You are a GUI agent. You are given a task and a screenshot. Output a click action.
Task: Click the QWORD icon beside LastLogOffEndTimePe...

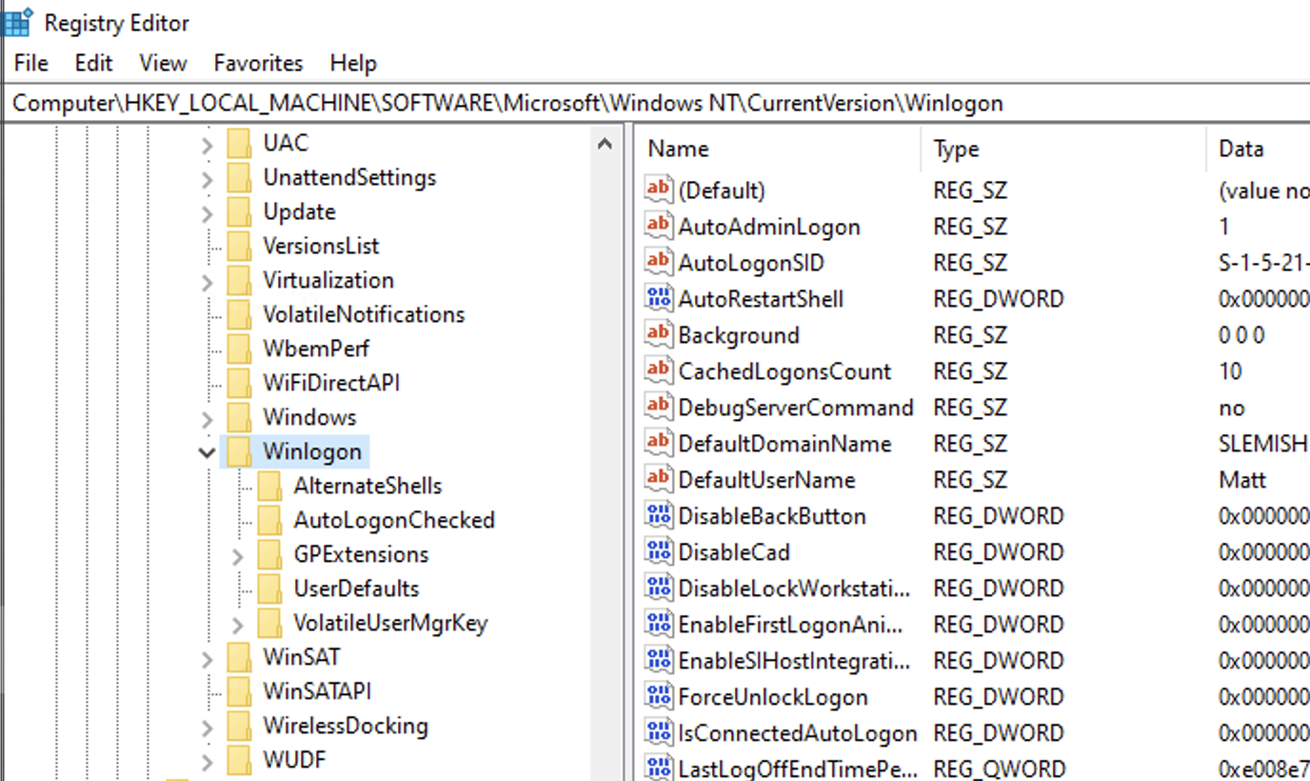click(x=658, y=768)
